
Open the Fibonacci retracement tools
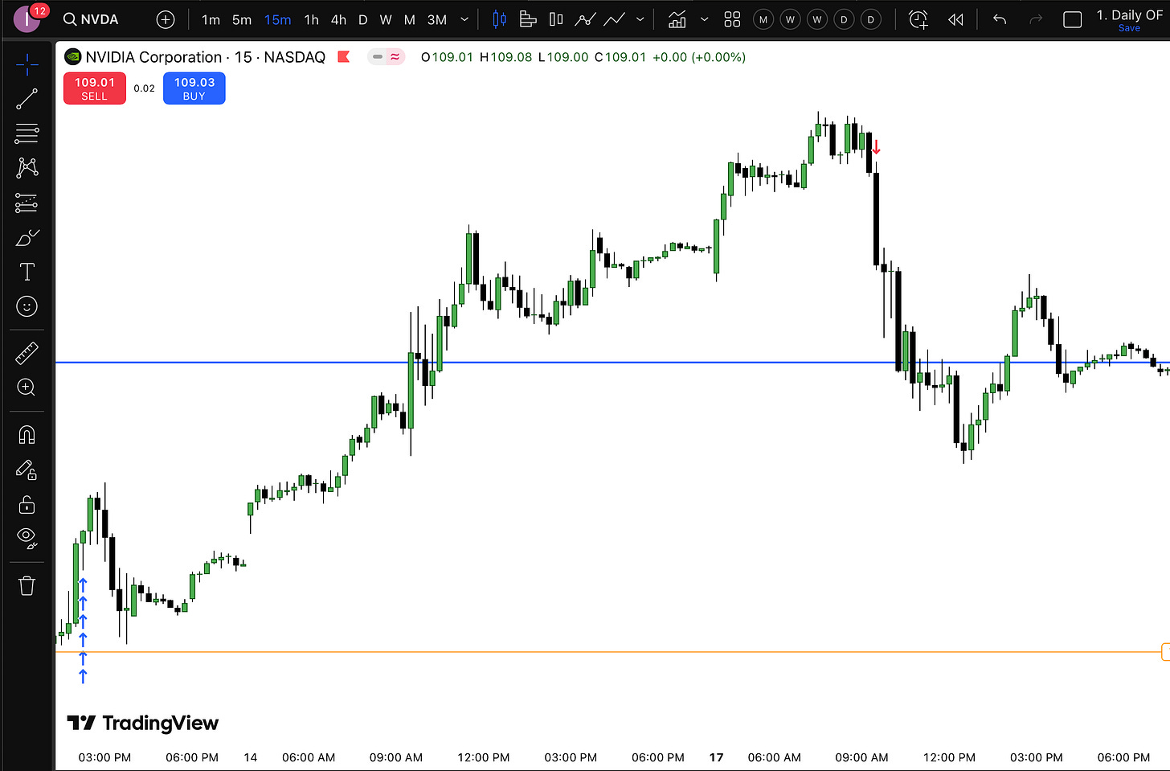coord(27,133)
